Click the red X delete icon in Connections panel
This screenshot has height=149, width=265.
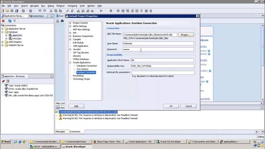(3, 21)
